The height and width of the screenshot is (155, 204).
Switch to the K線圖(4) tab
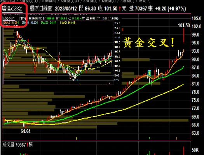(49, 1)
